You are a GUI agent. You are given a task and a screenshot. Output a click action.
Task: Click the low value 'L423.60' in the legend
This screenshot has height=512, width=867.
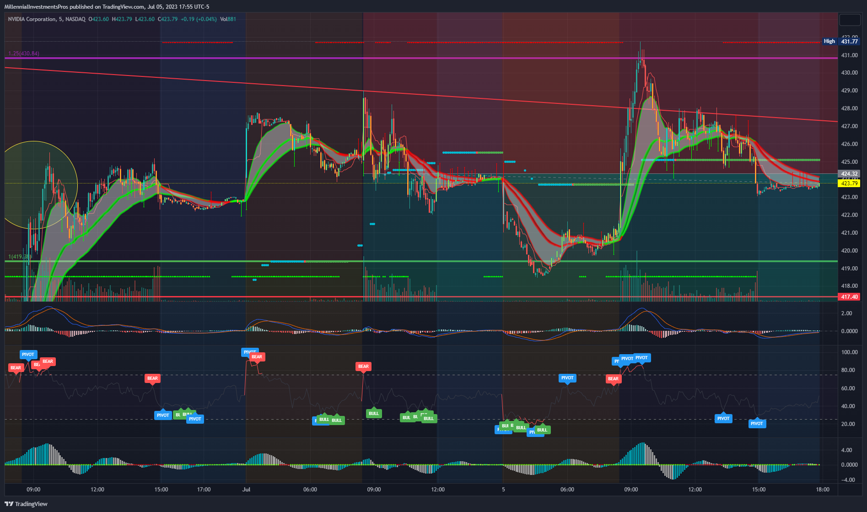tap(145, 19)
